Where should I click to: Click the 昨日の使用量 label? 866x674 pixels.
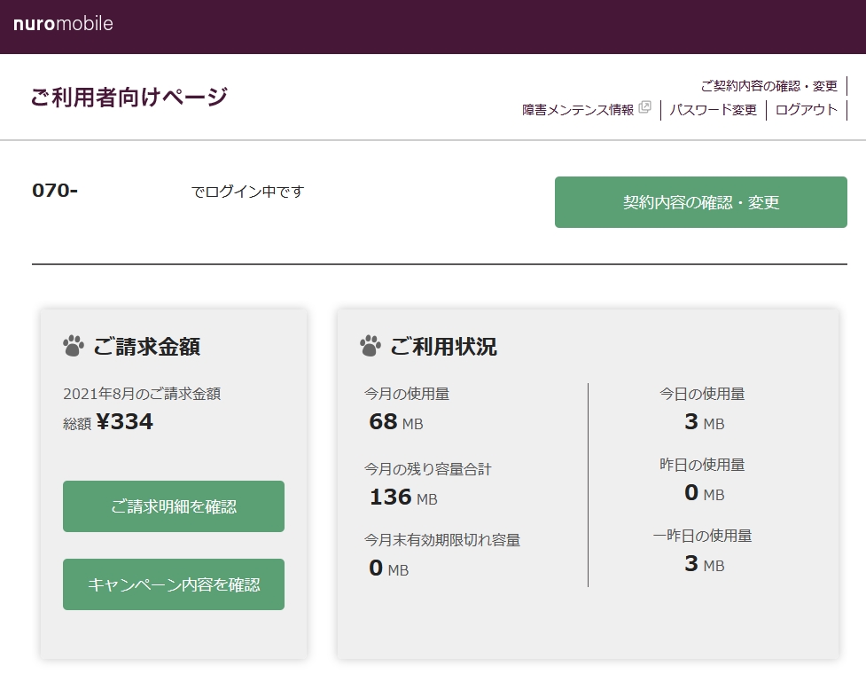(702, 464)
